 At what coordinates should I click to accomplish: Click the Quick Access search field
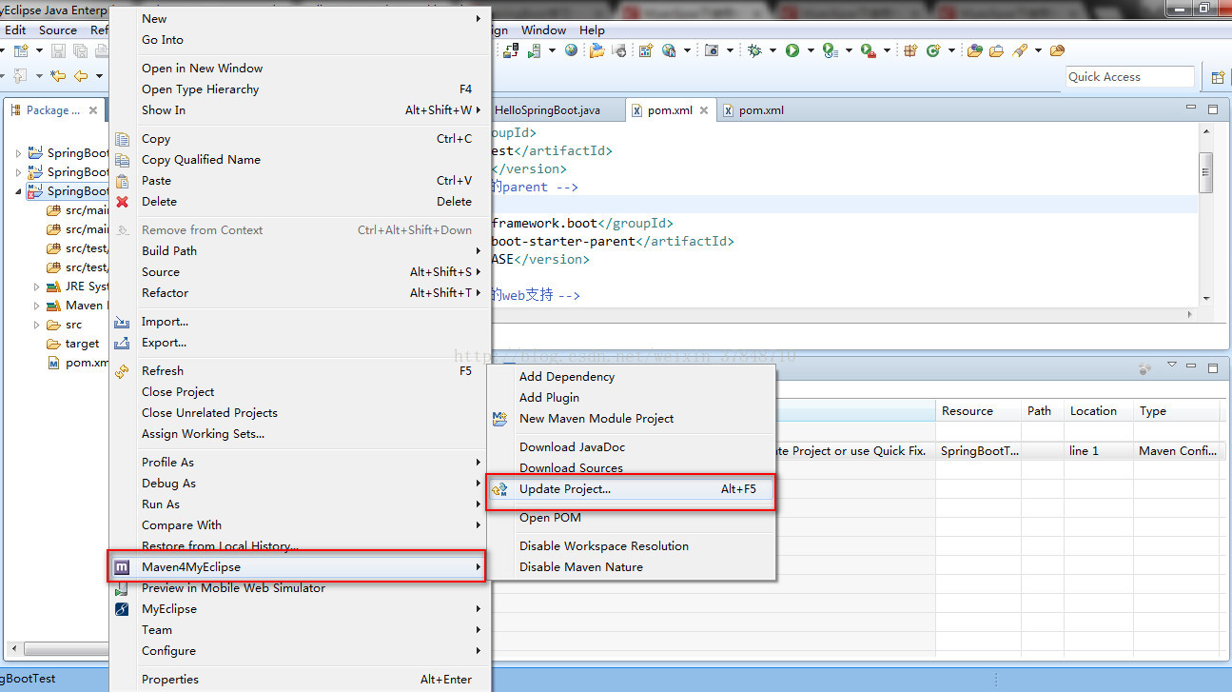(1129, 77)
